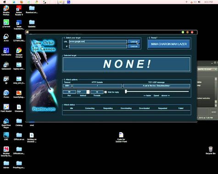The width and height of the screenshot is (218, 174).
Task: Click the IMMA CHARGIN MAH LAZER button
Action: (x=169, y=44)
